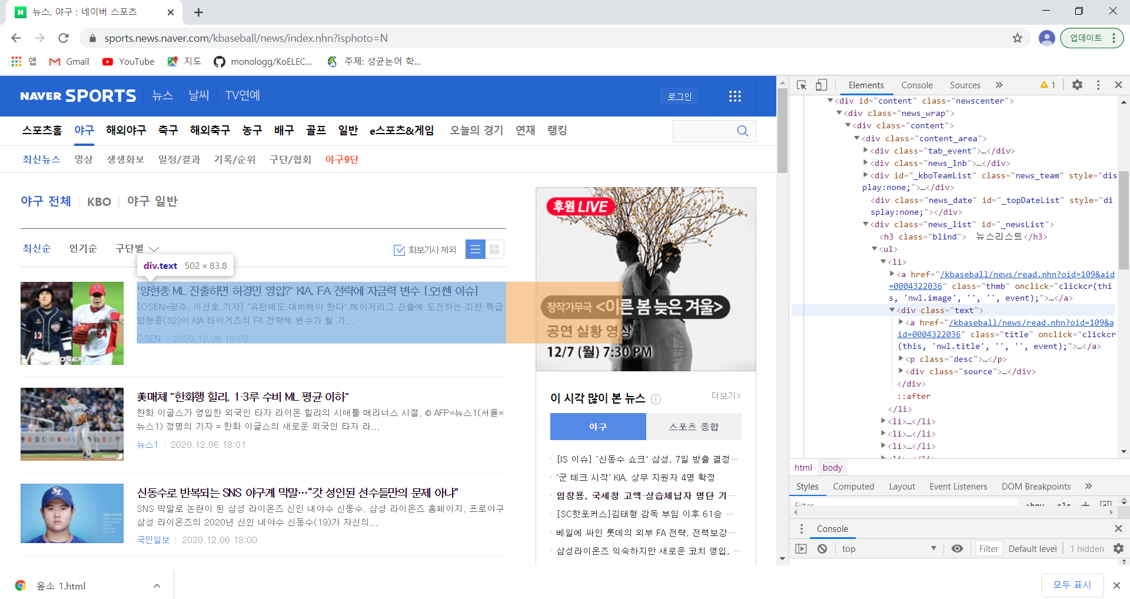Open the GitHub monologg/KoELEC bookmark
Viewport: 1130px width, 599px height.
(x=263, y=61)
